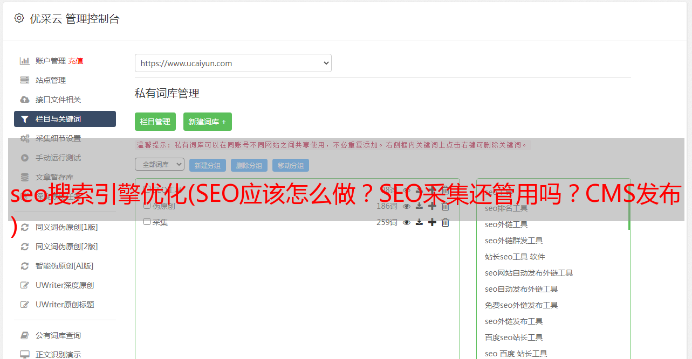Click the 私有词库管理 heading
The height and width of the screenshot is (359, 692).
pos(167,94)
